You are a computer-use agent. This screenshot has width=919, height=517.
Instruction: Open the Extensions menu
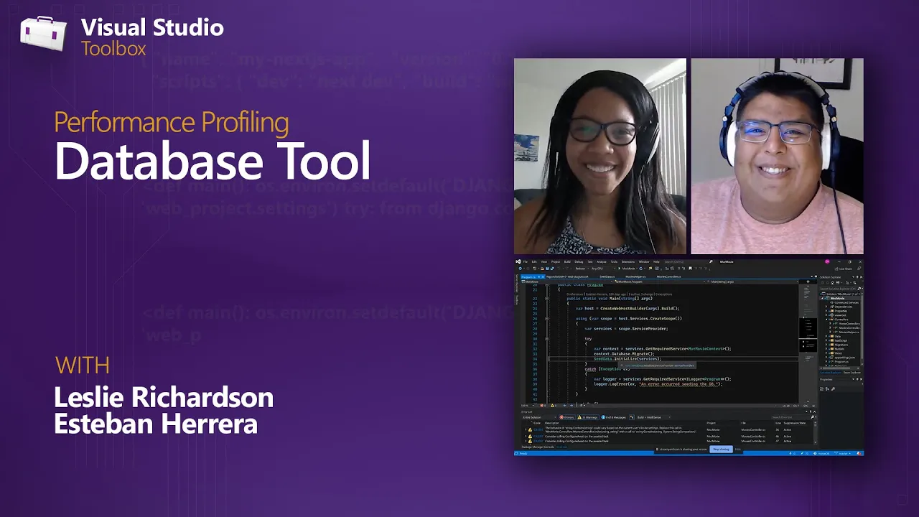pos(628,262)
